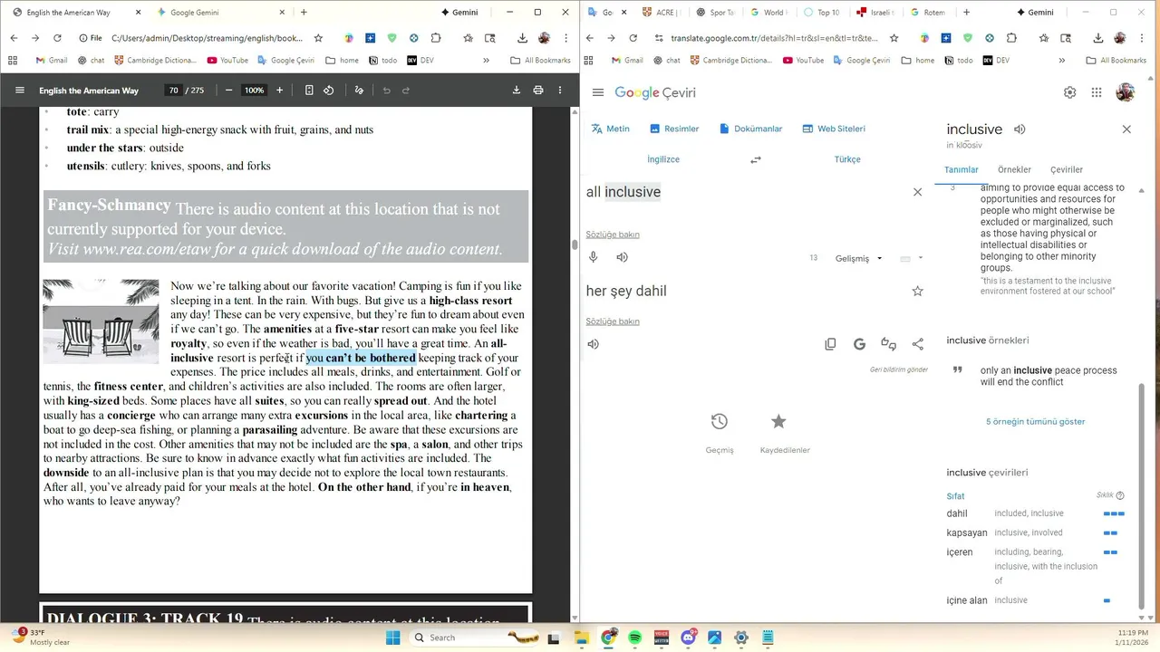Click the beach chairs image in PDF

[101, 321]
